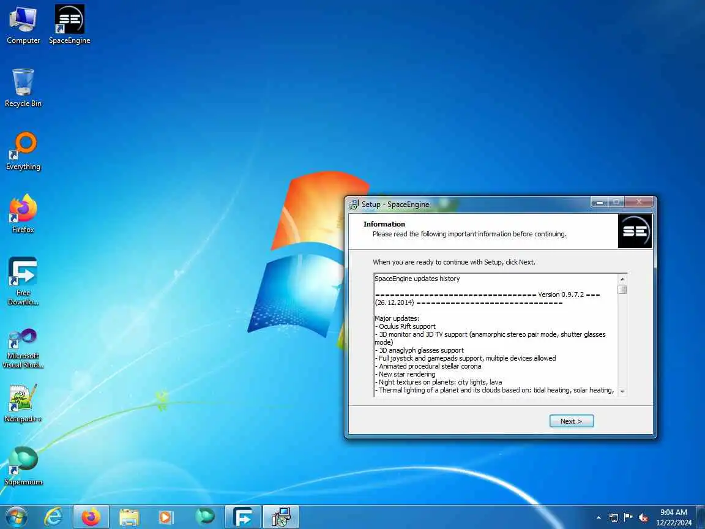This screenshot has height=529, width=705.
Task: Click the setup icon in the title bar
Action: [354, 204]
